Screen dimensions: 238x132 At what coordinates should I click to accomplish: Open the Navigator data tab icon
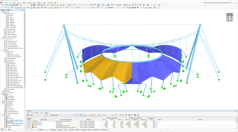click(2, 130)
